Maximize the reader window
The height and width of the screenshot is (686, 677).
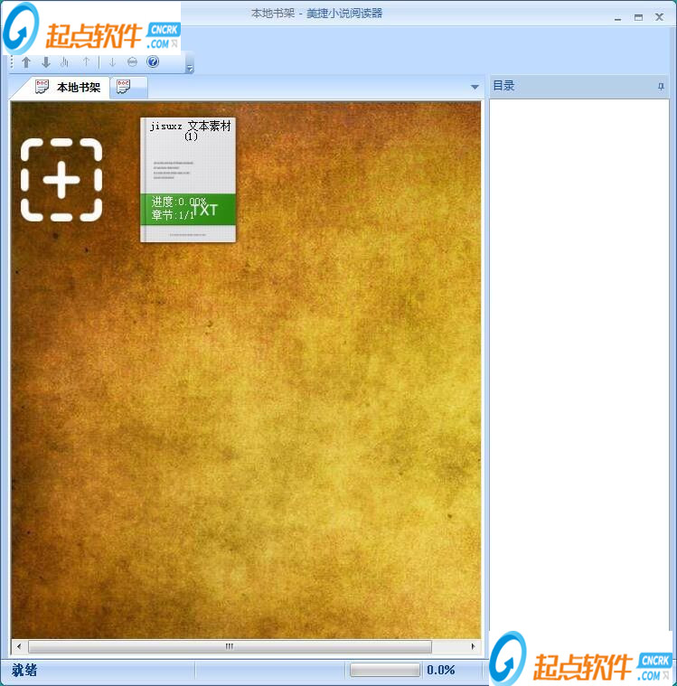[638, 17]
